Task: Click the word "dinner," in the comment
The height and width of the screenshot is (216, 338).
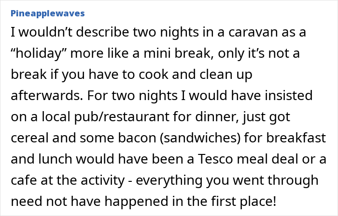Action: pos(217,117)
